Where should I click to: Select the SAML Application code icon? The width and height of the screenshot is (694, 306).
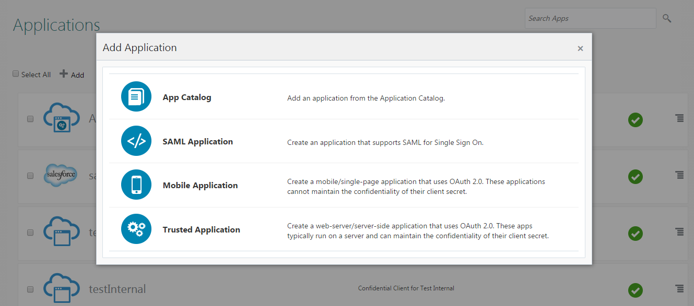(x=136, y=141)
